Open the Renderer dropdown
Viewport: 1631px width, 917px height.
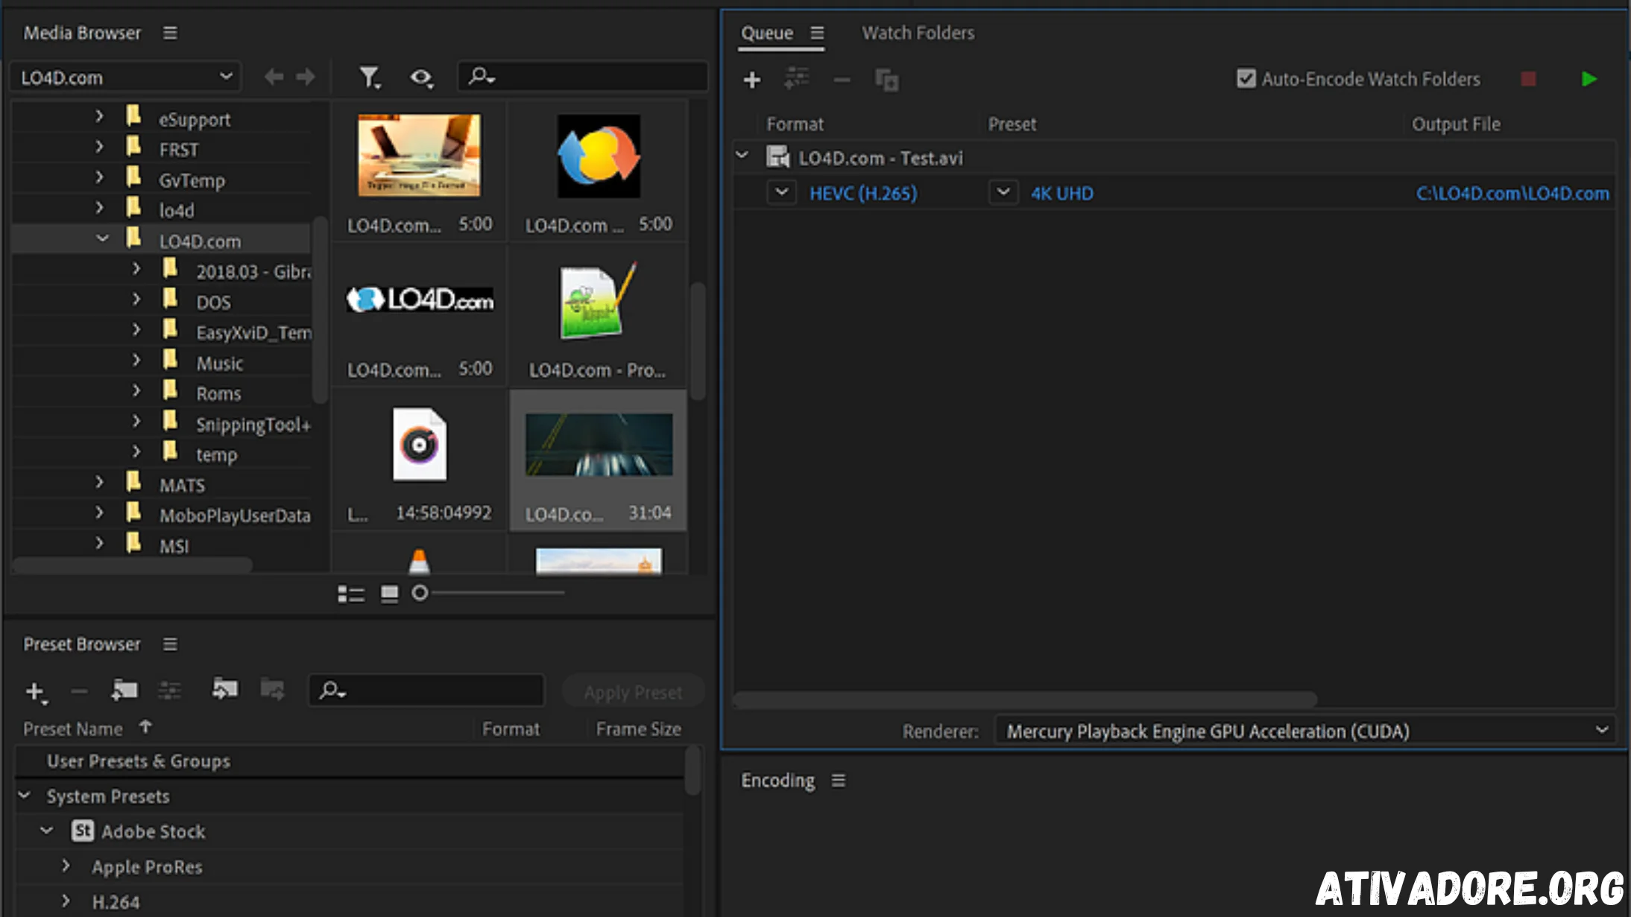point(1305,731)
